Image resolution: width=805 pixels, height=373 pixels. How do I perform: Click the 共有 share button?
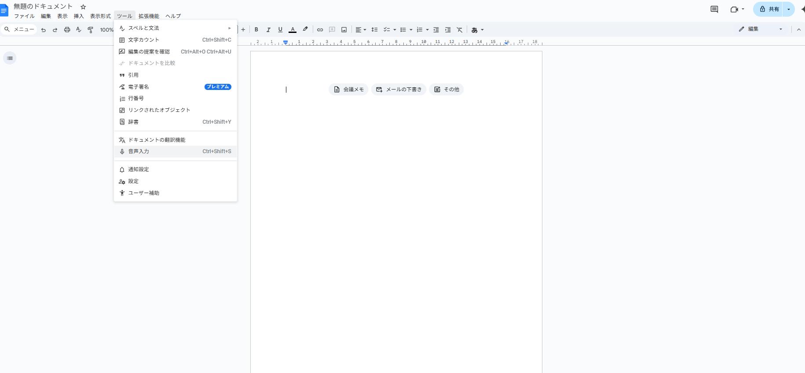[770, 9]
